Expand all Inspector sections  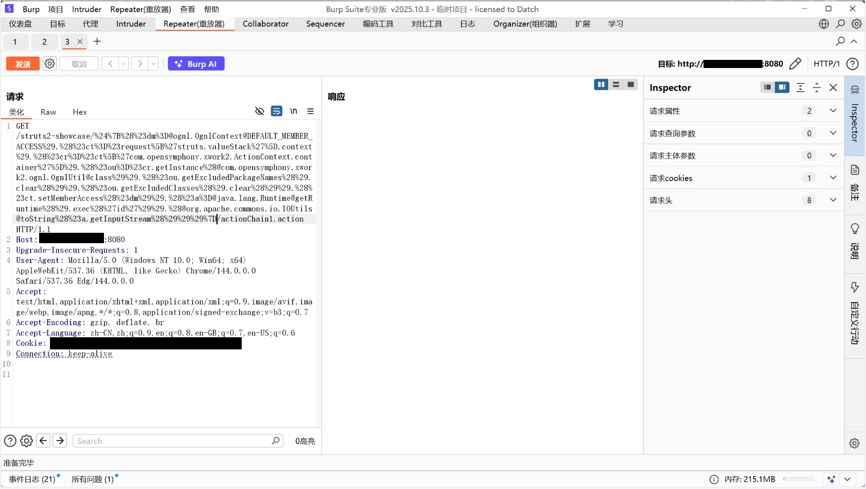point(800,88)
